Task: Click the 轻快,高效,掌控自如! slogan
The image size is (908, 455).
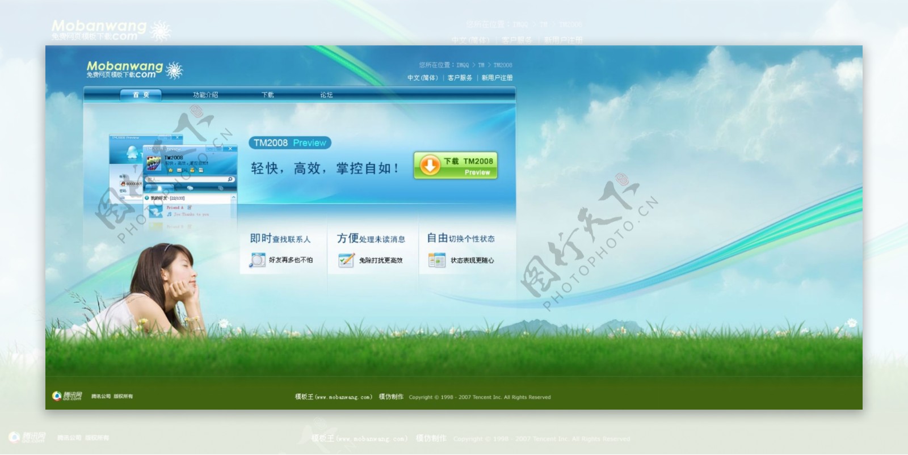Action: click(x=325, y=168)
